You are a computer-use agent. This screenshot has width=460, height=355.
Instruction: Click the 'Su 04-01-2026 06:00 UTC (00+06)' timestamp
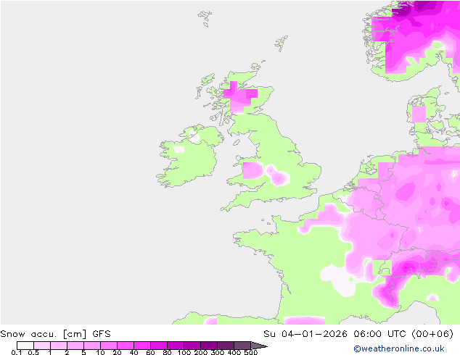(358, 333)
